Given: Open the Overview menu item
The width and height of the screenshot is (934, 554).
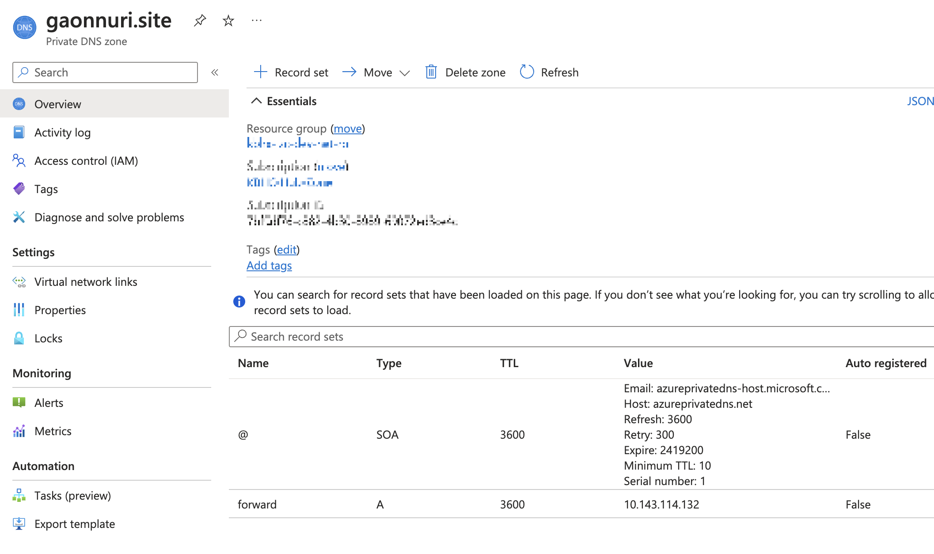Looking at the screenshot, I should coord(114,104).
